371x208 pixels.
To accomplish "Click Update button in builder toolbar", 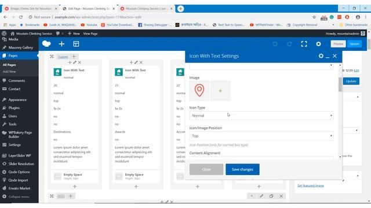I will [x=354, y=44].
